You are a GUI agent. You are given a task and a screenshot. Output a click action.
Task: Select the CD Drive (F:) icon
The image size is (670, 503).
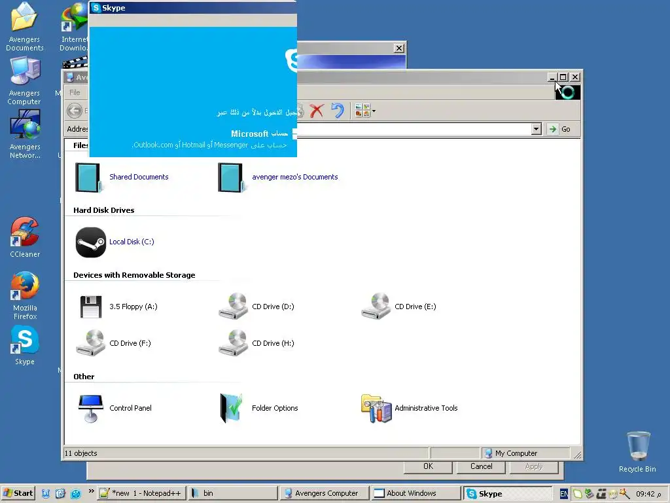pos(90,343)
